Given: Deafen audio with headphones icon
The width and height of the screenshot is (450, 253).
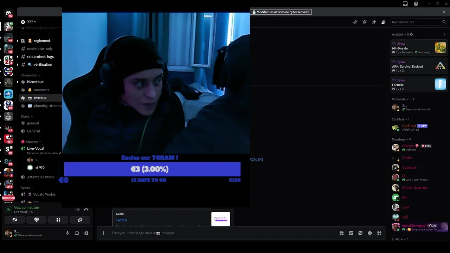Looking at the screenshot, I should 77,233.
